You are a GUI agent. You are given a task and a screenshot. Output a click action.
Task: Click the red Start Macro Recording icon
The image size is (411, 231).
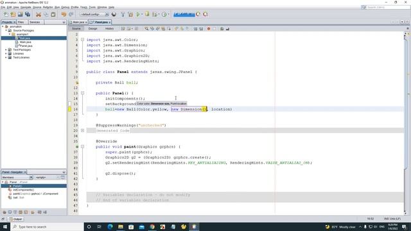[x=209, y=28]
